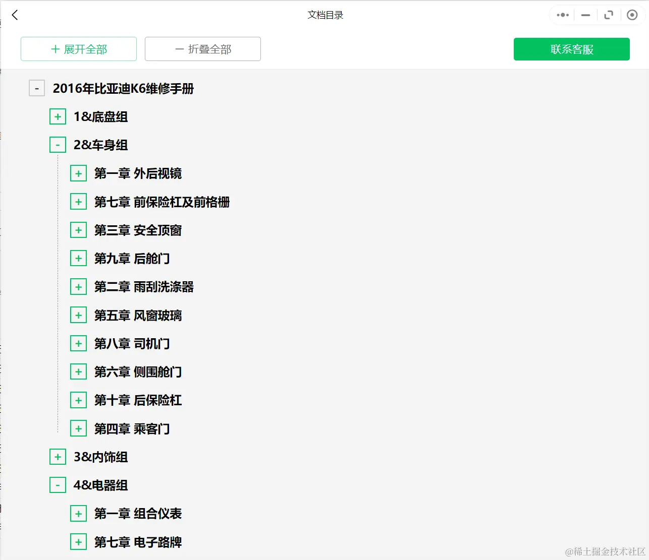Screen dimensions: 649x560
Task: Expand 第一章 外后视镜 chapter
Action: (78, 173)
